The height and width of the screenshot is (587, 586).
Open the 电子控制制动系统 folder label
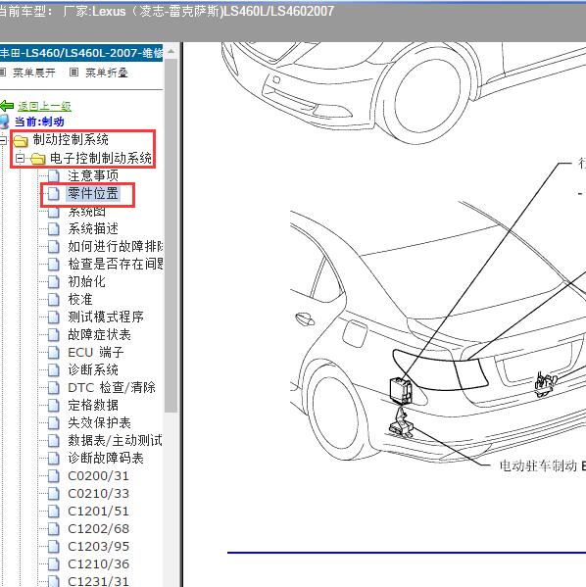point(101,158)
